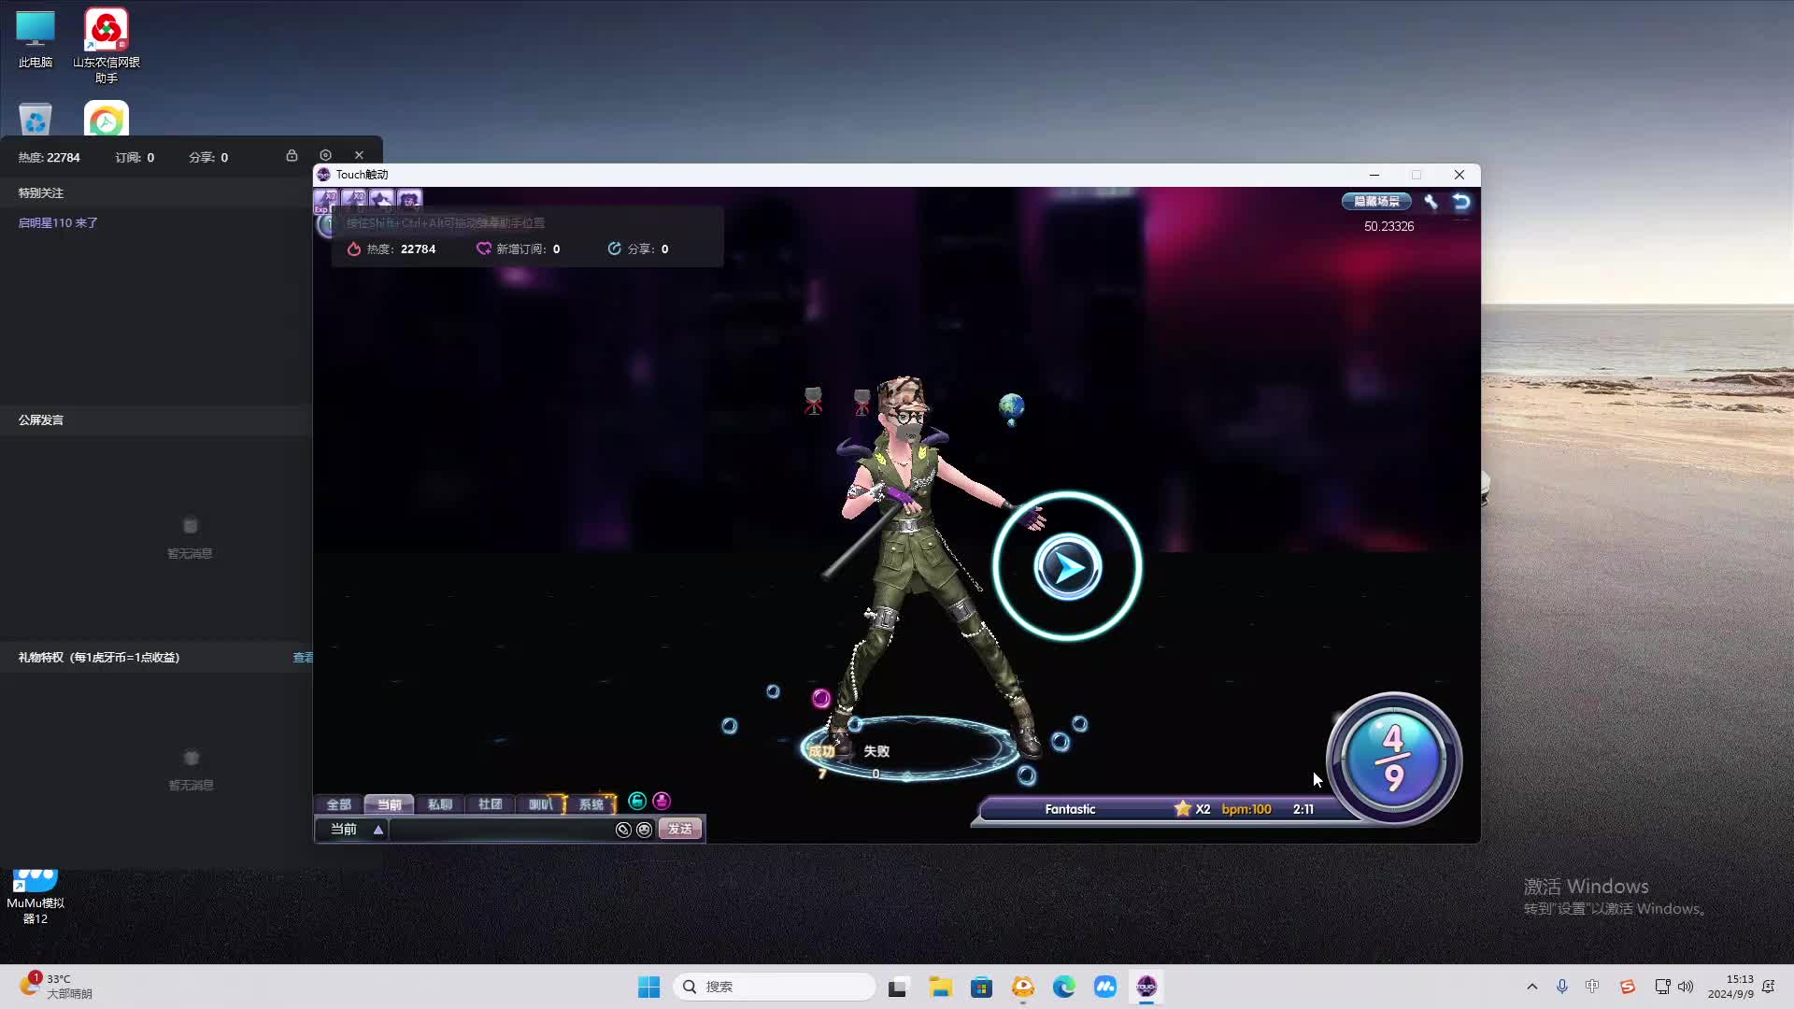Open the emoji smiley picker in chat
1794x1009 pixels.
[644, 830]
